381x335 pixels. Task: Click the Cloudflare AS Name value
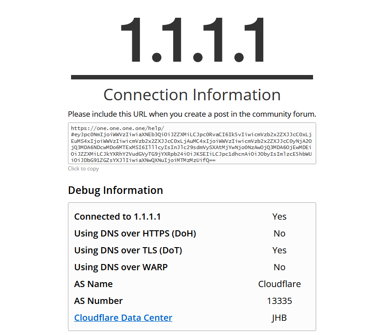click(x=279, y=284)
